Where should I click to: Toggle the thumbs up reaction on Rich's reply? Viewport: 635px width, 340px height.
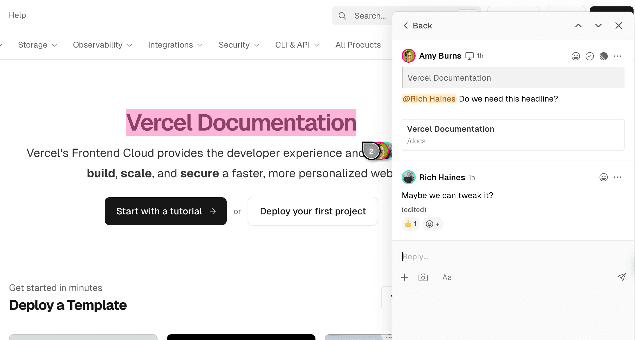[410, 224]
